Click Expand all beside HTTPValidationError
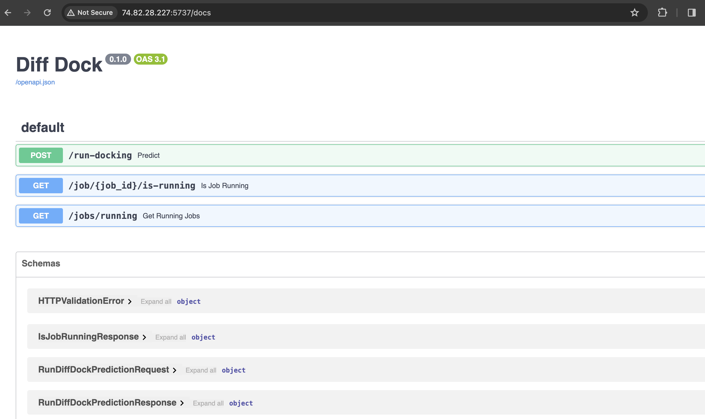 (x=156, y=302)
